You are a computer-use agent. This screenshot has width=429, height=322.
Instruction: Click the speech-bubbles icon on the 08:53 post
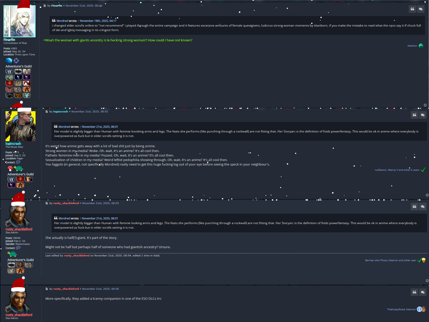(x=423, y=207)
